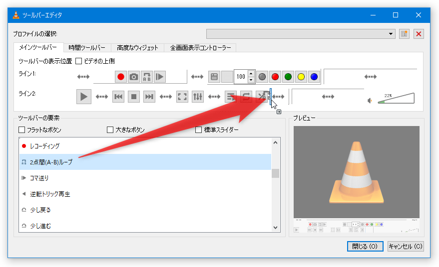The height and width of the screenshot is (267, 439).
Task: Switch to 全画面表示コントローラー tab
Action: [x=200, y=48]
